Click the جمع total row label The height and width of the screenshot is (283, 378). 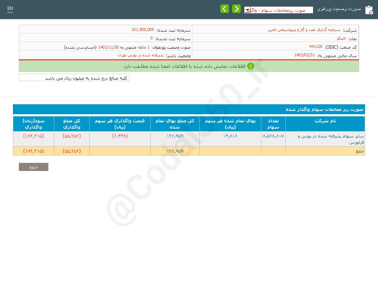360,151
